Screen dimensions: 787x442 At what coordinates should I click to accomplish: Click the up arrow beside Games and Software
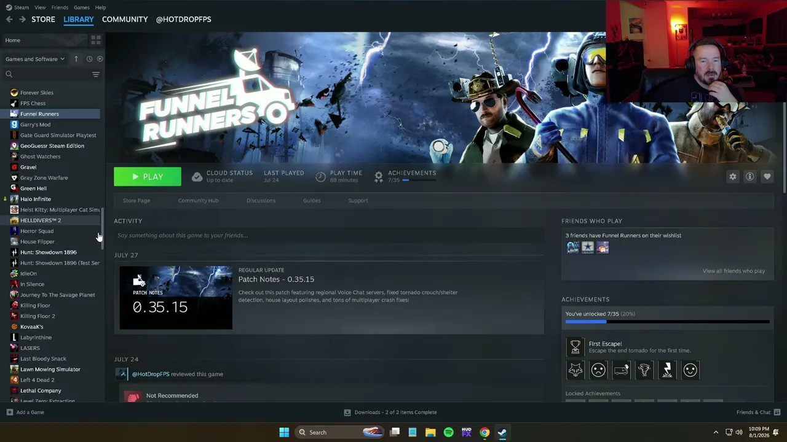pyautogui.click(x=76, y=59)
